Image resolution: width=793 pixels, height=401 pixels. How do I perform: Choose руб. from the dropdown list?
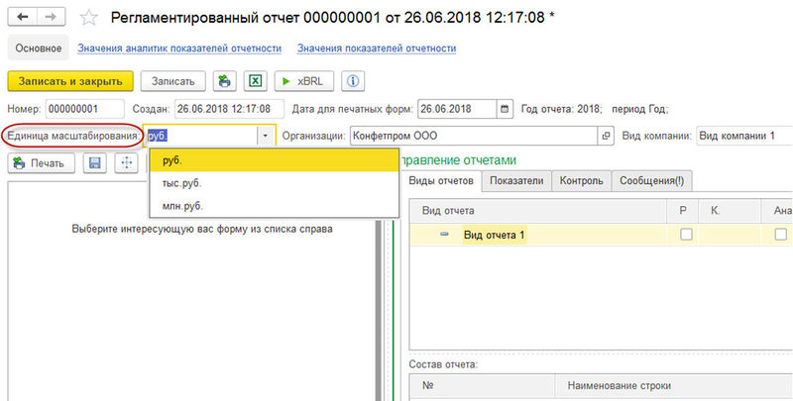point(275,160)
